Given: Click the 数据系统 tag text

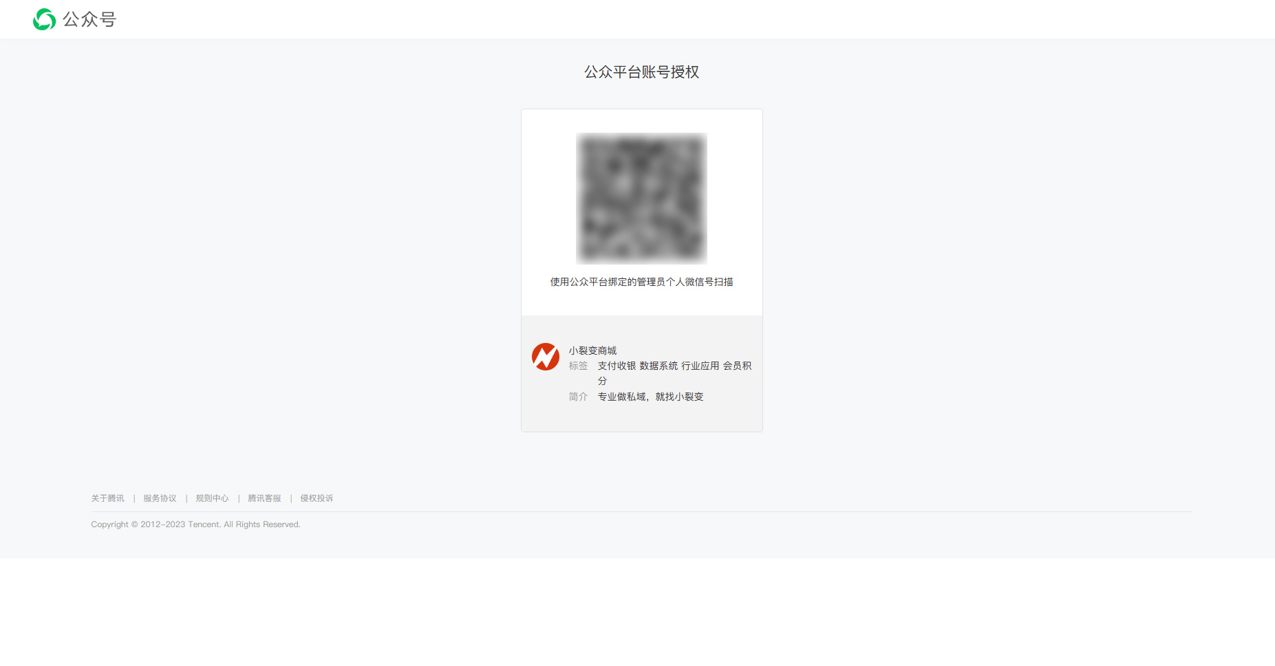Looking at the screenshot, I should tap(658, 366).
